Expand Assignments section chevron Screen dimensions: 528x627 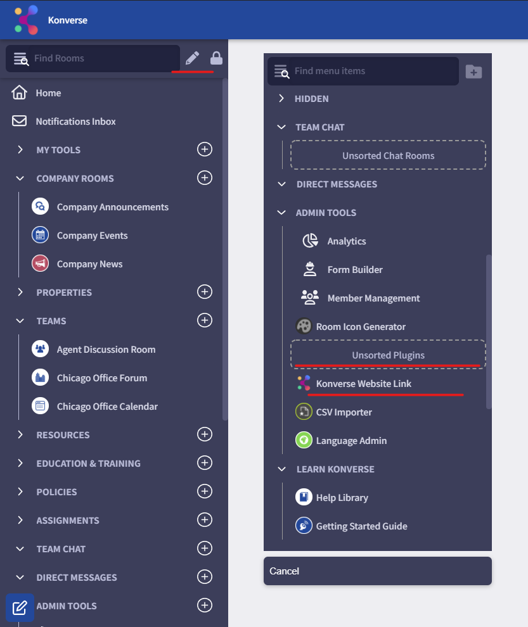[x=20, y=520]
